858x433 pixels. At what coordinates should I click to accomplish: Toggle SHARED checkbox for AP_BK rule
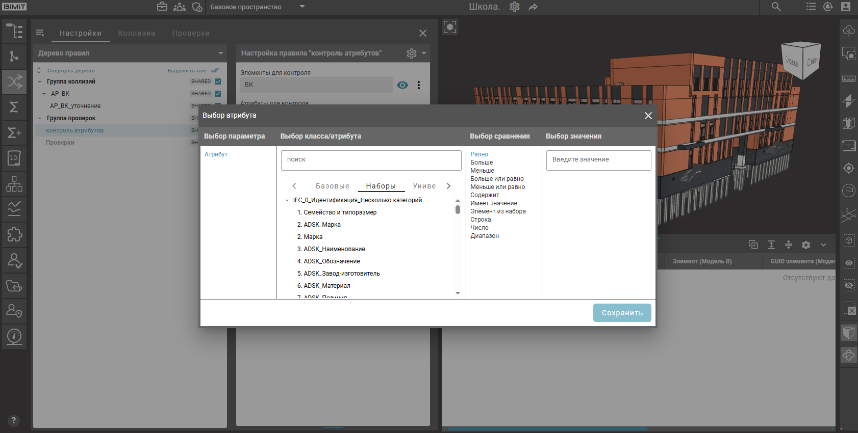click(218, 94)
